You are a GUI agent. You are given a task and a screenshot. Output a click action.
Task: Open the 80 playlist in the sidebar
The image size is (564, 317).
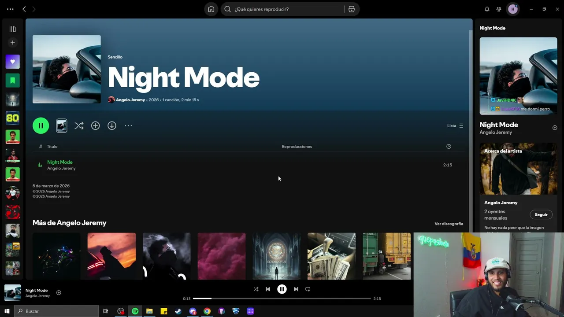click(x=12, y=118)
